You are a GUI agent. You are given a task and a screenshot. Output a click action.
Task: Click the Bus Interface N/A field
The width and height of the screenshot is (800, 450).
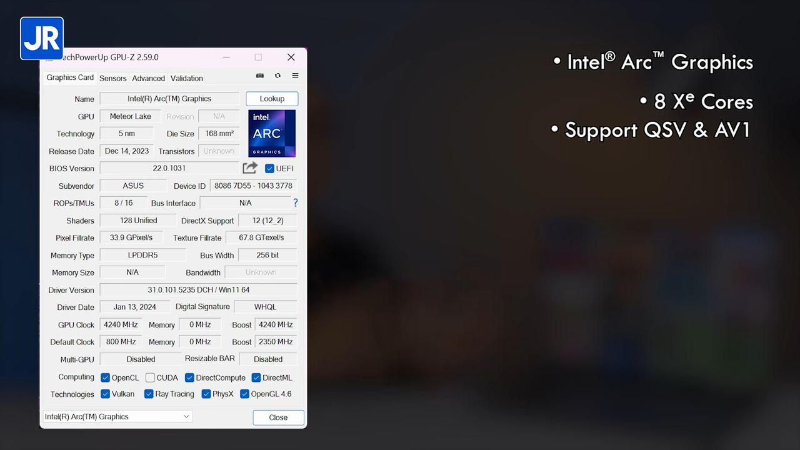(x=245, y=203)
